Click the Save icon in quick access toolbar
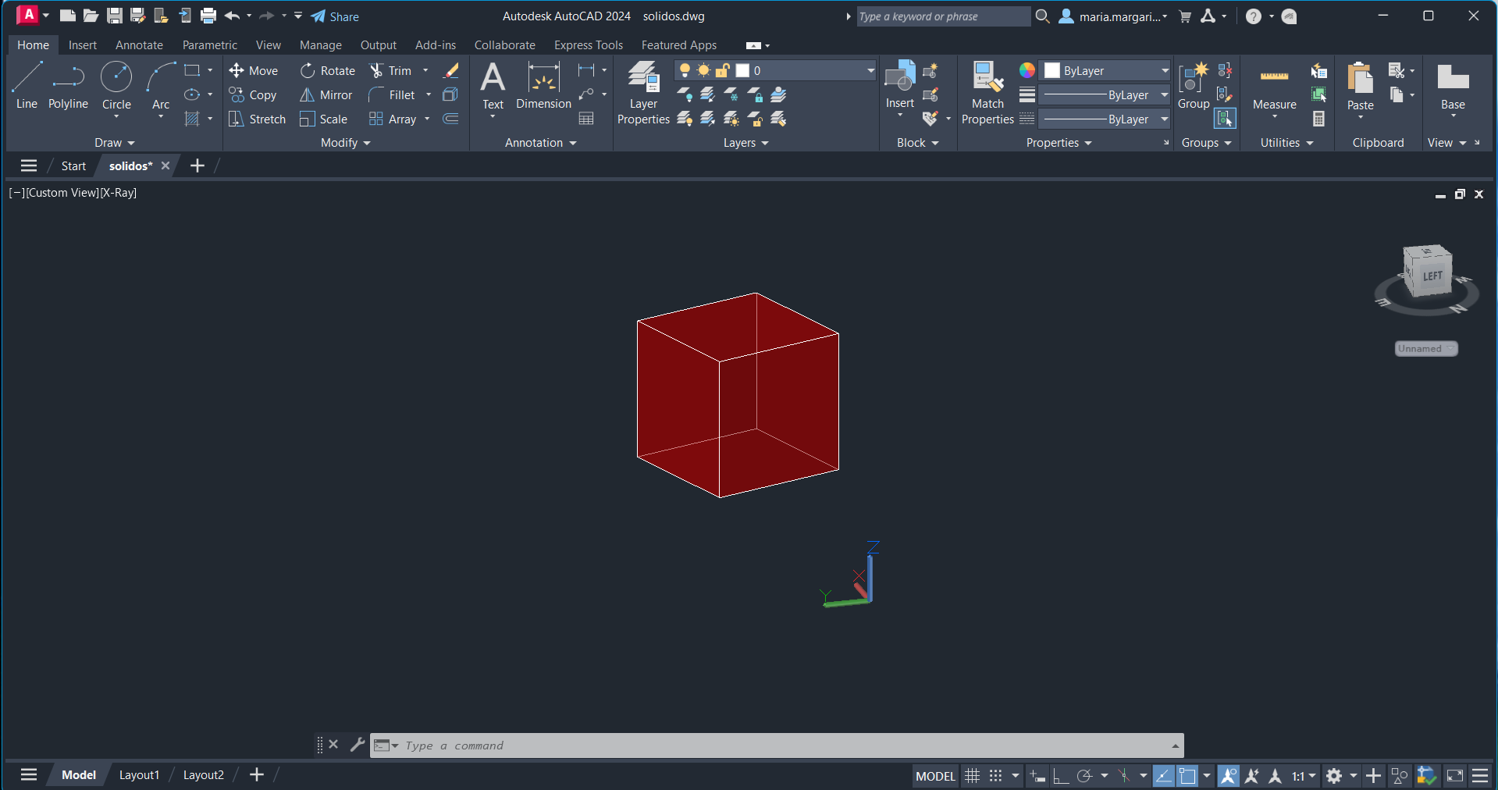 115,16
